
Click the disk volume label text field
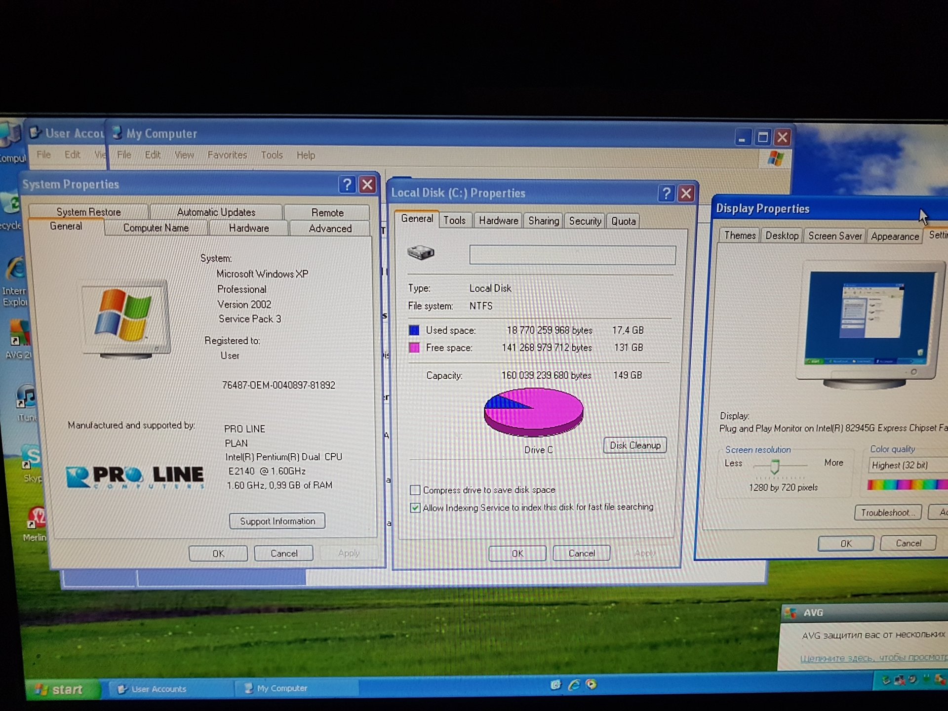[x=572, y=255]
